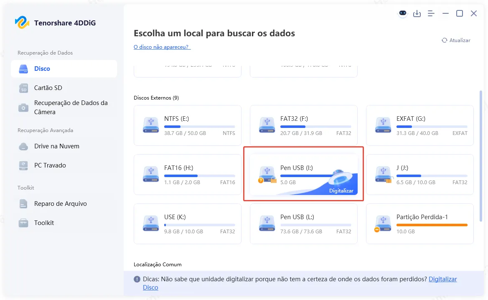Select the NTFS (E:) external disk

click(x=187, y=125)
